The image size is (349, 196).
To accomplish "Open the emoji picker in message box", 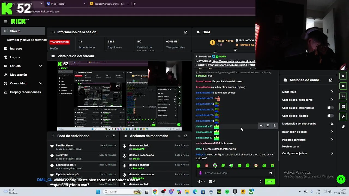I will [x=270, y=173].
